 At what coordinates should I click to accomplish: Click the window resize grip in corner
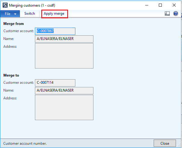coord(180,146)
